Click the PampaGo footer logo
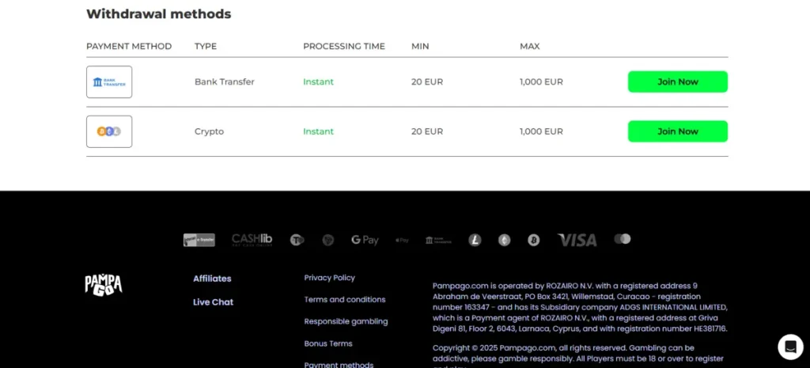 click(104, 285)
